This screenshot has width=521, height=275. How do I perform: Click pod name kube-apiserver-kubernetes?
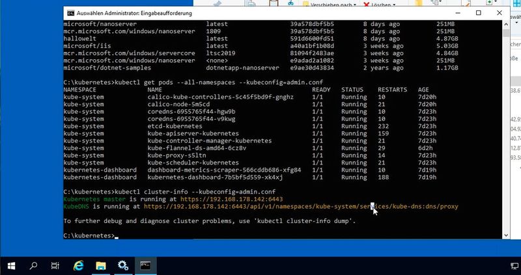click(193, 133)
